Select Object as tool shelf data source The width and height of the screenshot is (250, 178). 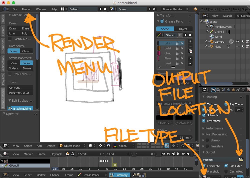pyautogui.click(x=26, y=51)
